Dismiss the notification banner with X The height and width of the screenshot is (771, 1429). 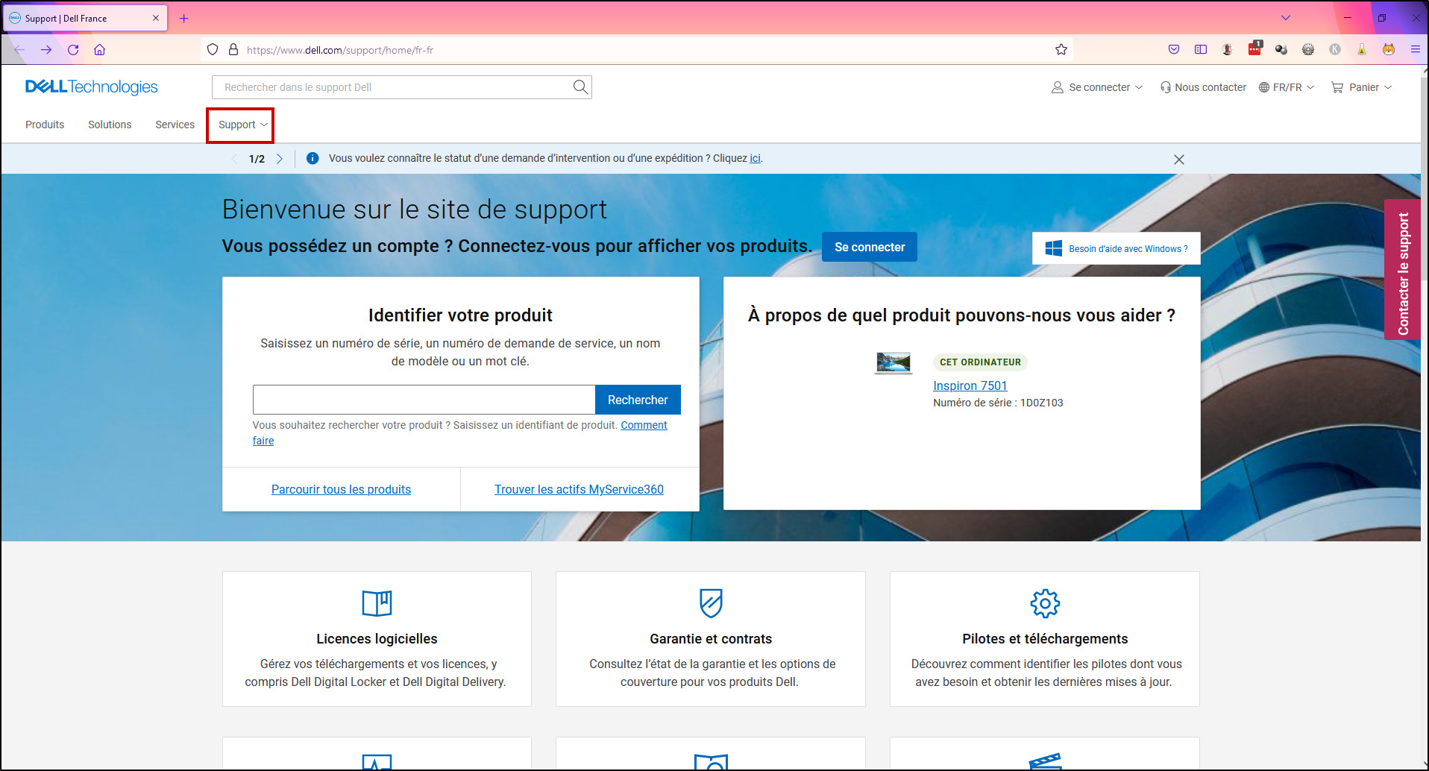point(1178,160)
